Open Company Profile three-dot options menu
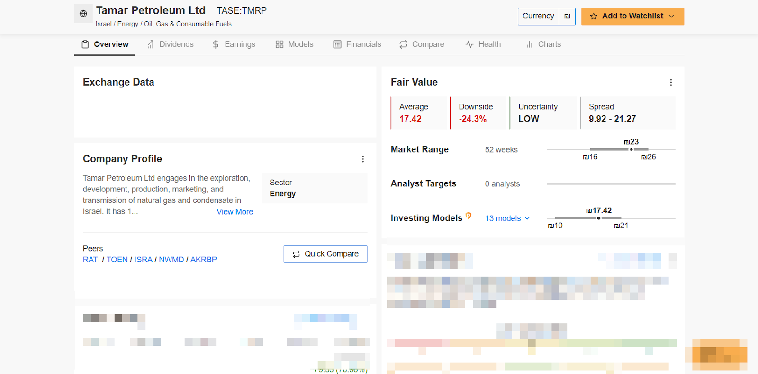Viewport: 758px width, 374px height. pos(363,159)
